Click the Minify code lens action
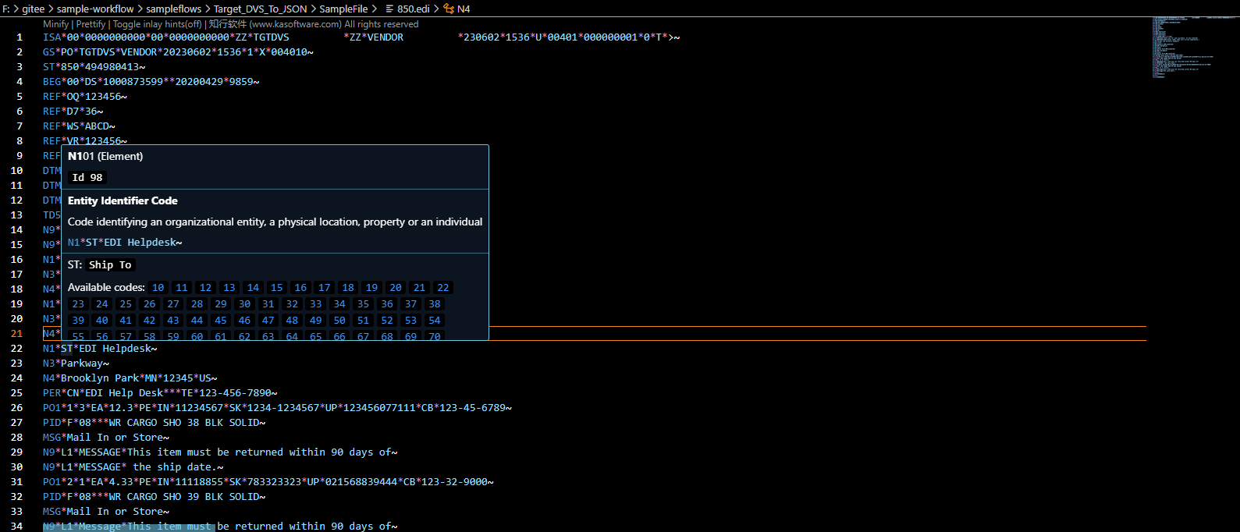Screen dimensions: 1240x532 tap(56, 24)
